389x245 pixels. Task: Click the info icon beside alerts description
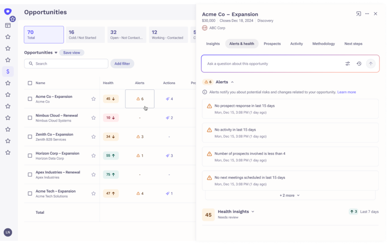pos(204,92)
